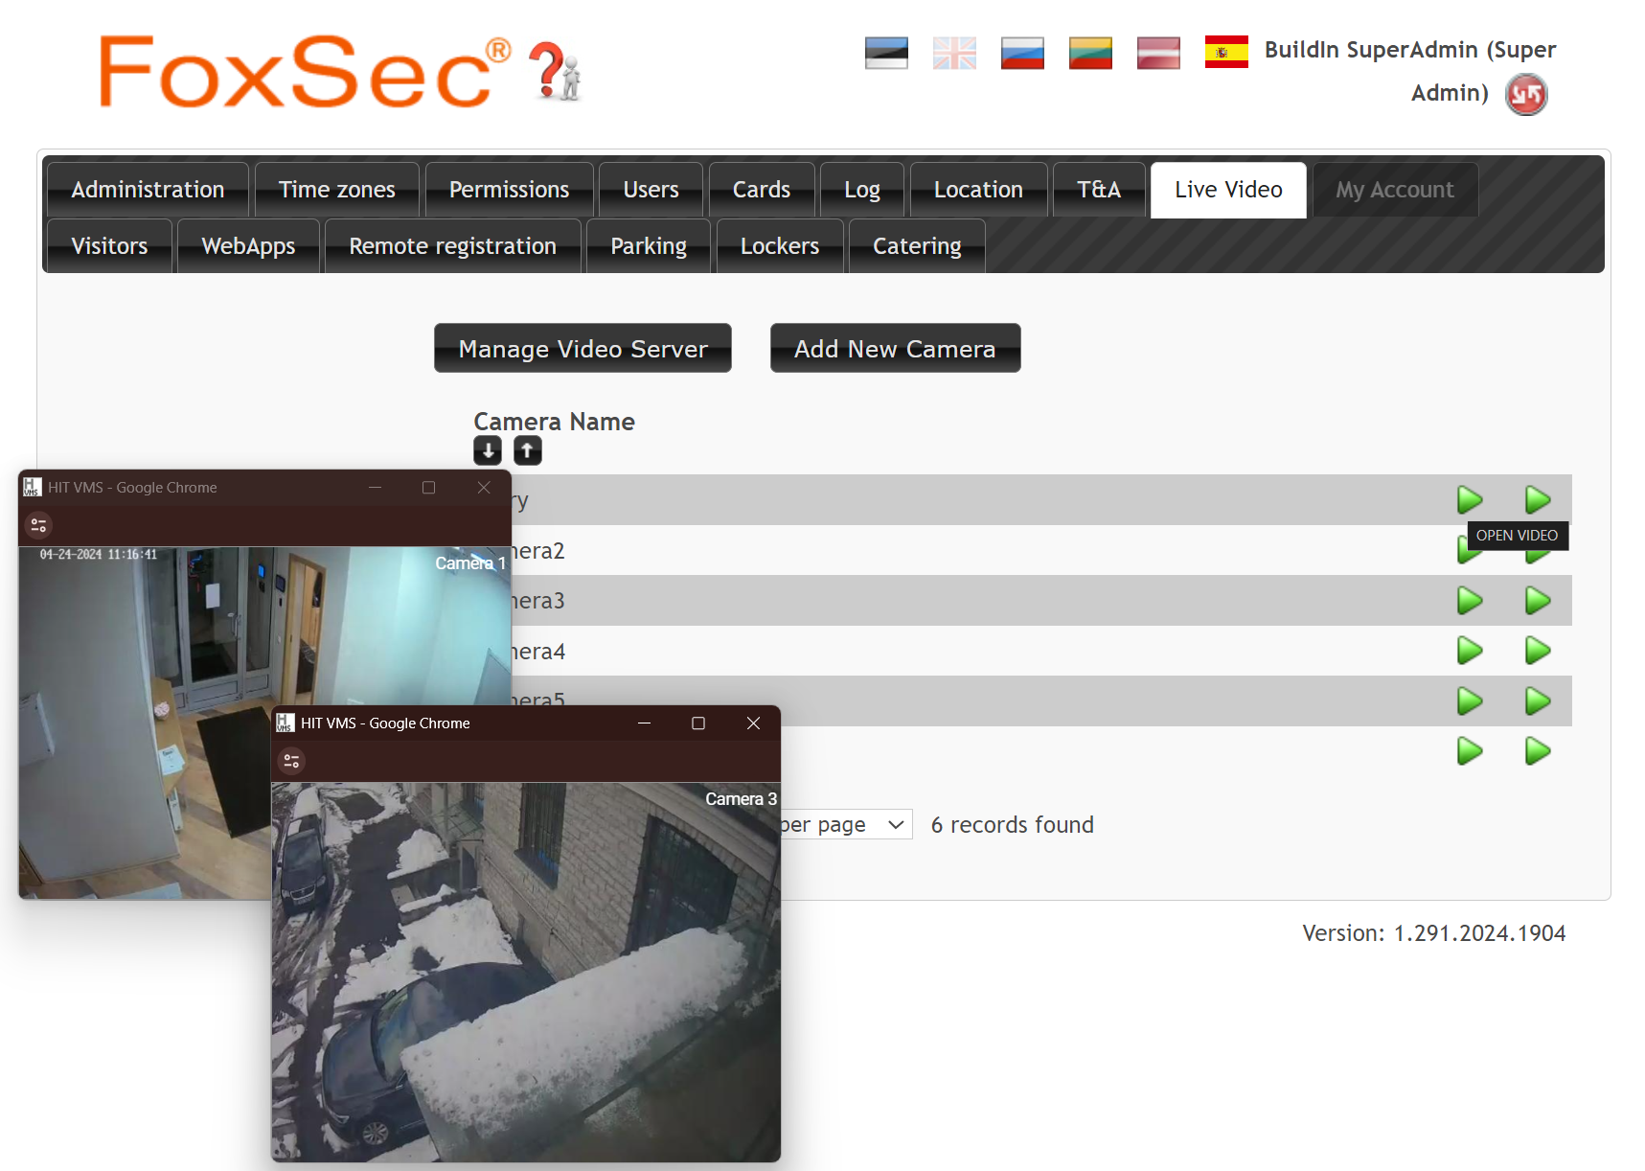Click the Add New Camera button
Screen dimensions: 1645x1171
point(894,348)
